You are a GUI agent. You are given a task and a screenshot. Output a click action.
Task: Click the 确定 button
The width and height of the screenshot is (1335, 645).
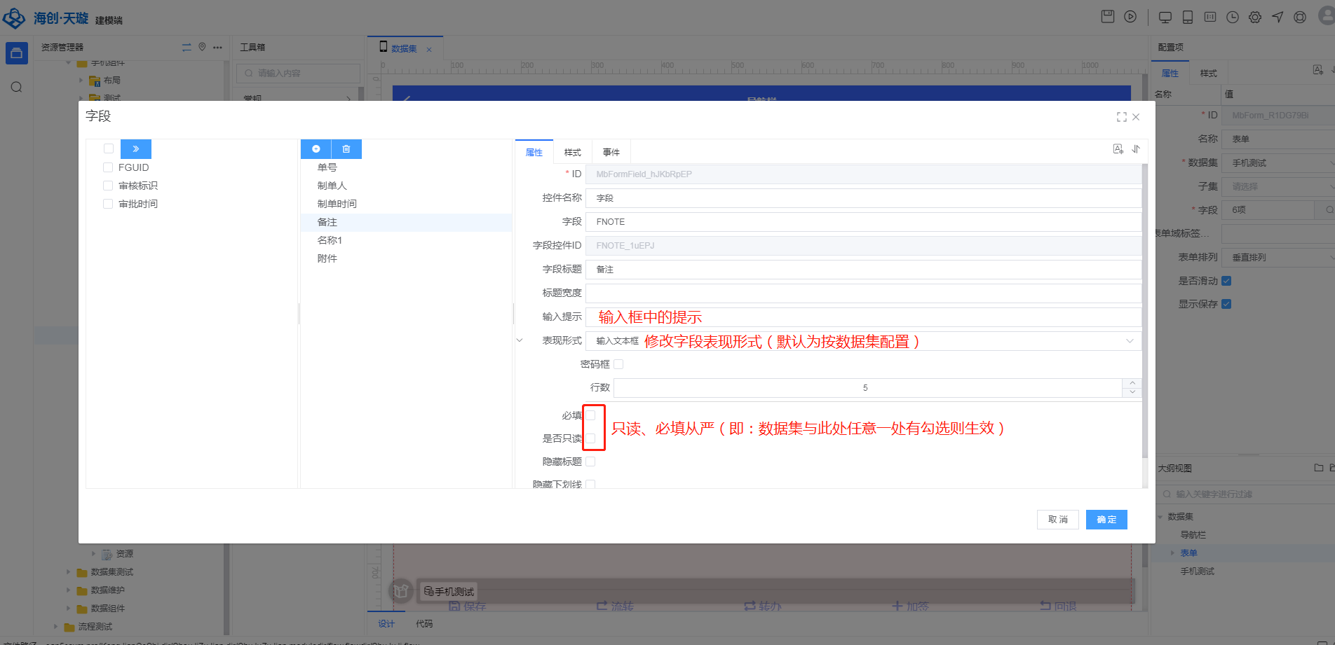(x=1106, y=520)
